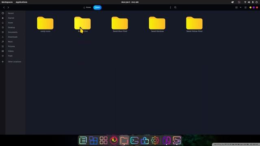Open Trash in the sidebar
The width and height of the screenshot is (260, 146).
pos(10,56)
